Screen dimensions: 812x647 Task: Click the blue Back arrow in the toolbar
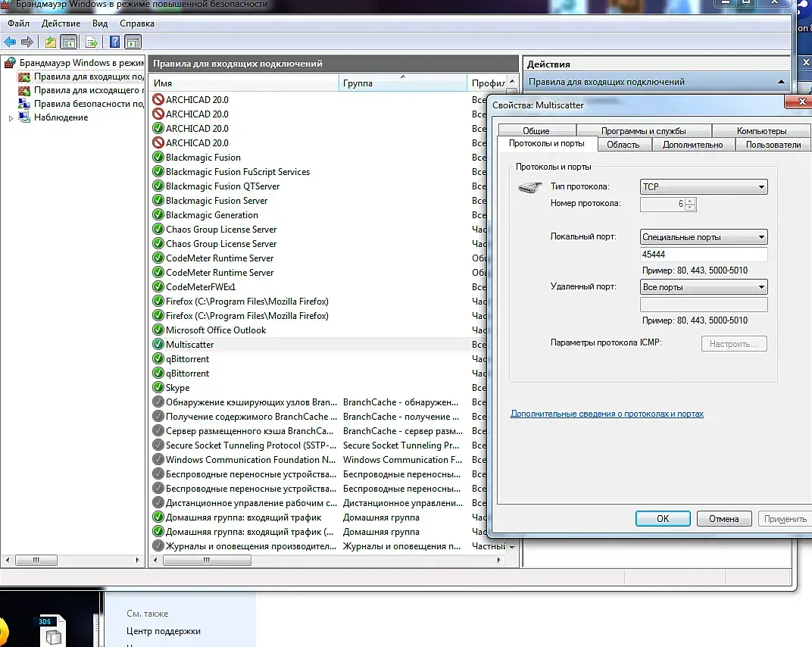point(10,42)
